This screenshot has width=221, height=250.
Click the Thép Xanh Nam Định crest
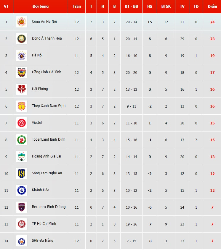22,106
